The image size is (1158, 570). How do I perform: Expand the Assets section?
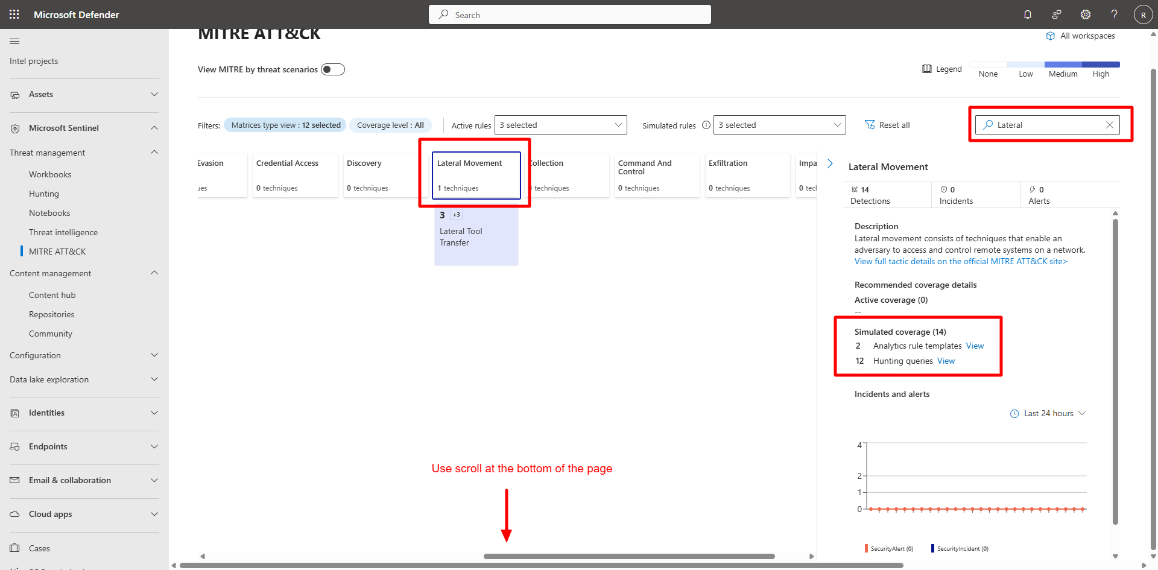click(x=154, y=95)
